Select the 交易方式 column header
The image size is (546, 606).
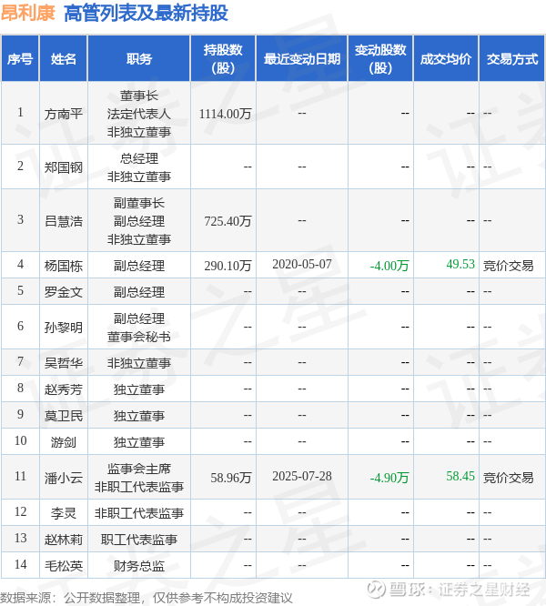(512, 59)
